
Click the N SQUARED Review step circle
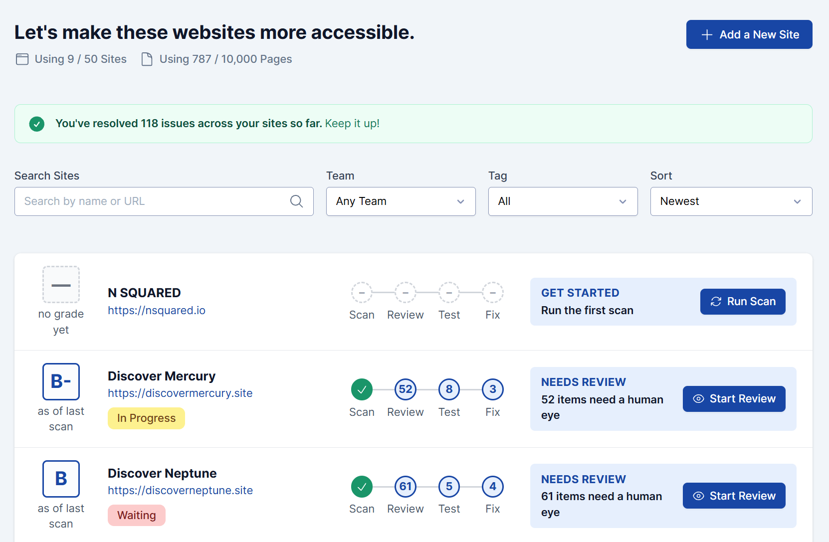click(x=406, y=293)
